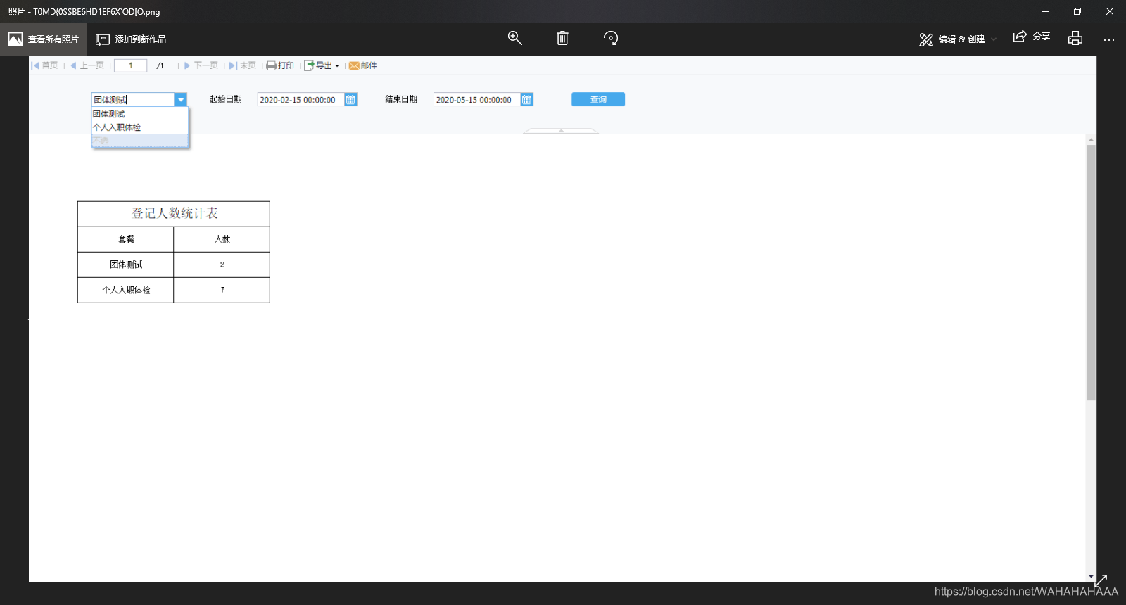The image size is (1126, 605).
Task: Click the count value 7
Action: pos(222,290)
